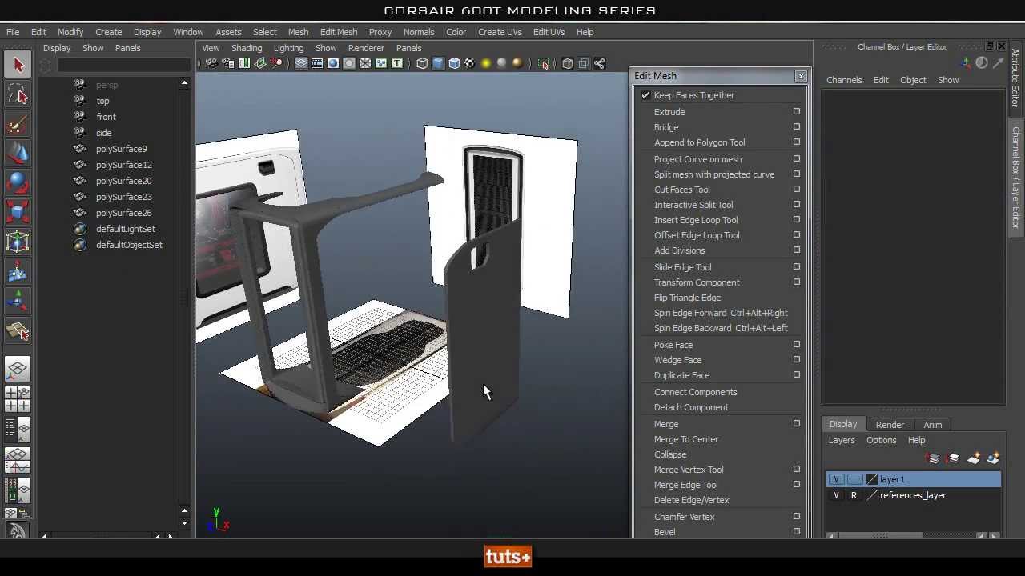Viewport: 1025px width, 576px height.
Task: Open viewport Lighting menu
Action: click(288, 48)
